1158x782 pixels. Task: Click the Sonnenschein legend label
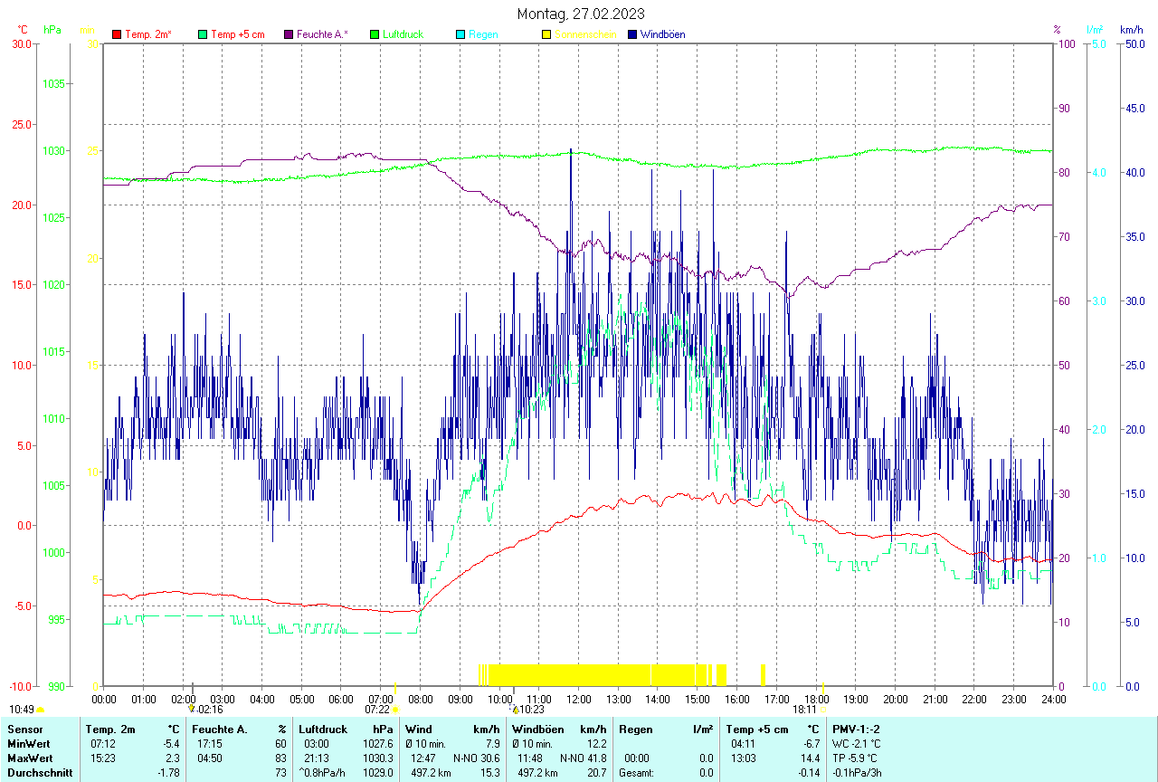585,34
